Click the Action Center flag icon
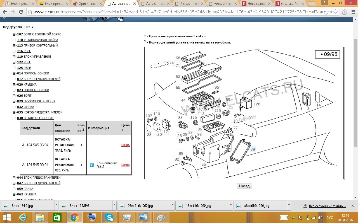 [x=300, y=217]
